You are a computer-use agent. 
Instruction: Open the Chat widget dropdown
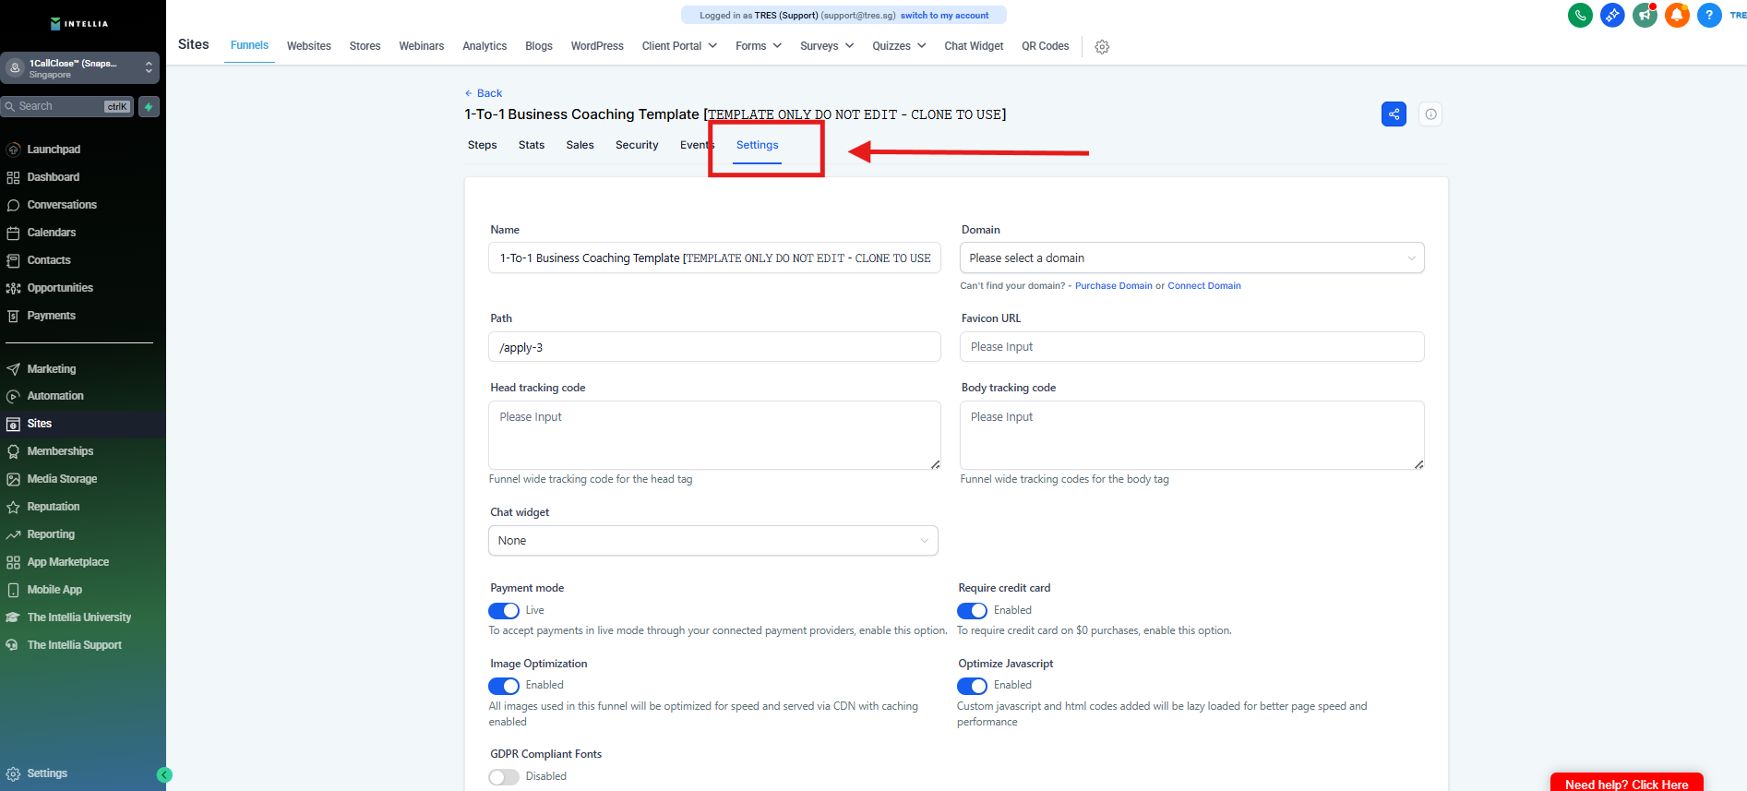(713, 541)
